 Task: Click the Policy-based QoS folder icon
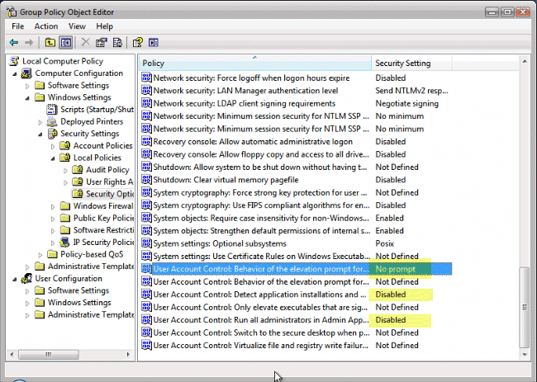[52, 254]
